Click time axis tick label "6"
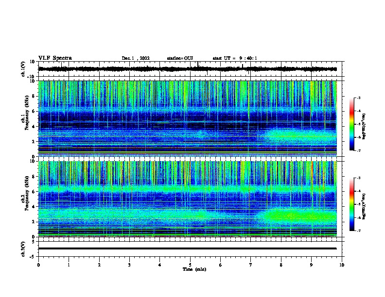385x297 pixels. [x=221, y=265]
